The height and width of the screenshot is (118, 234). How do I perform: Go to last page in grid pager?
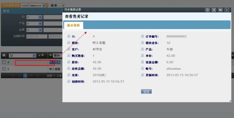coord(37,76)
